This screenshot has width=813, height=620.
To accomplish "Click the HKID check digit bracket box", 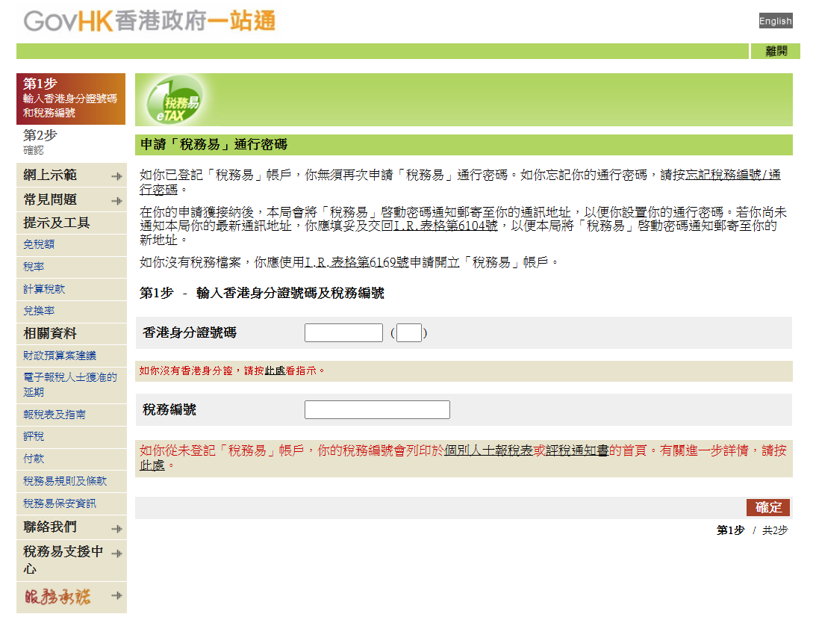I will click(x=408, y=332).
